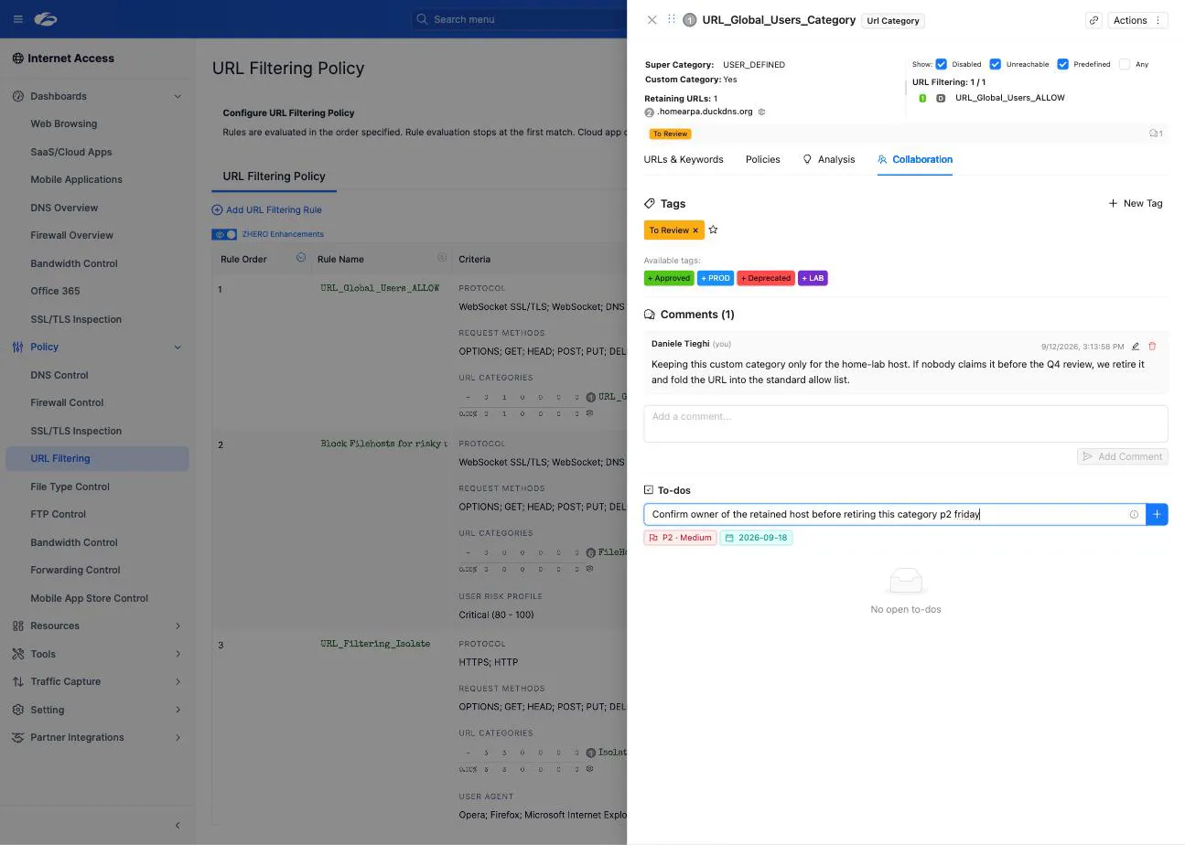Click the New Tag button
This screenshot has height=845, width=1185.
1136,203
